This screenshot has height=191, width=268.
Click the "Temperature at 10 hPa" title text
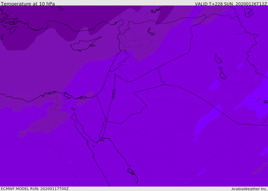[28, 4]
